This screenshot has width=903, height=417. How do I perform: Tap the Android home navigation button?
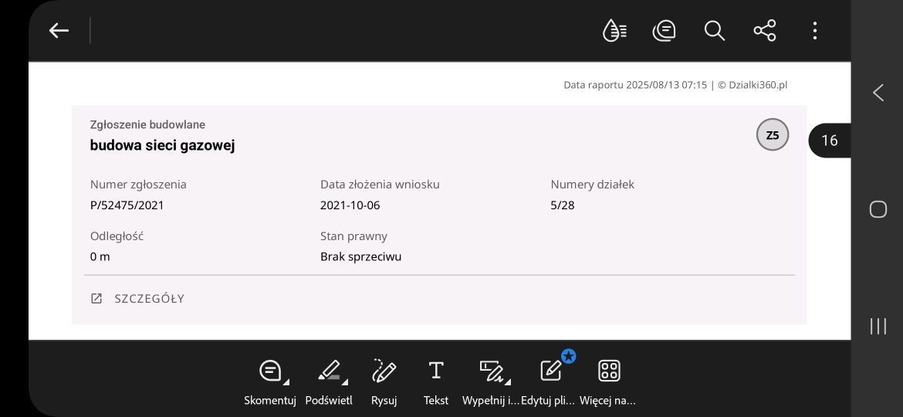(x=878, y=209)
